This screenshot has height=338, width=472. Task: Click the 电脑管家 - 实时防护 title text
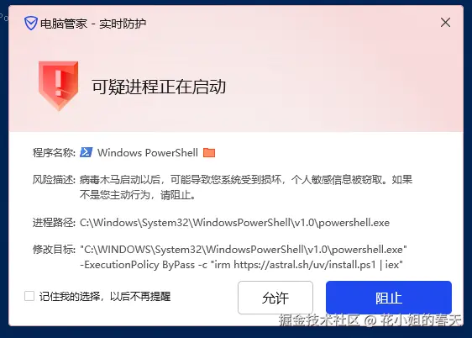93,24
